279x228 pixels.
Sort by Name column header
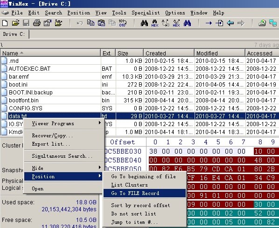[50, 53]
